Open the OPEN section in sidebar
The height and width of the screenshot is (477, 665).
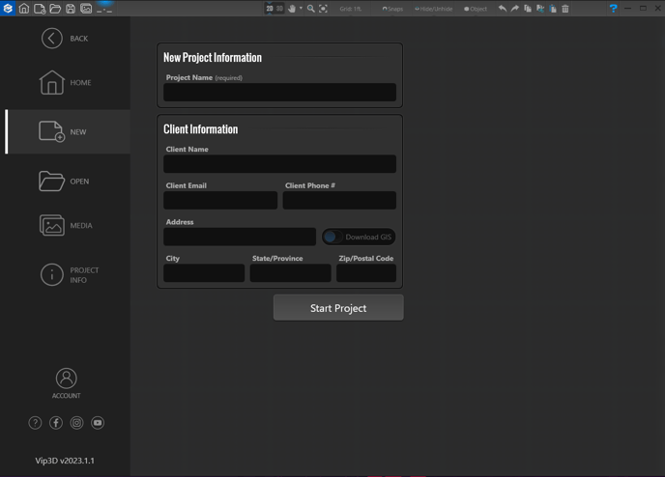point(64,182)
